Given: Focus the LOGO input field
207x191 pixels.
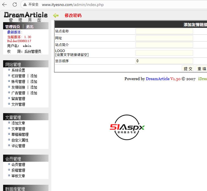Looking at the screenshot, I should pos(164,53).
